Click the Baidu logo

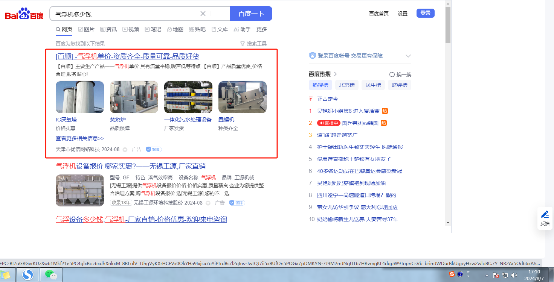tap(24, 14)
